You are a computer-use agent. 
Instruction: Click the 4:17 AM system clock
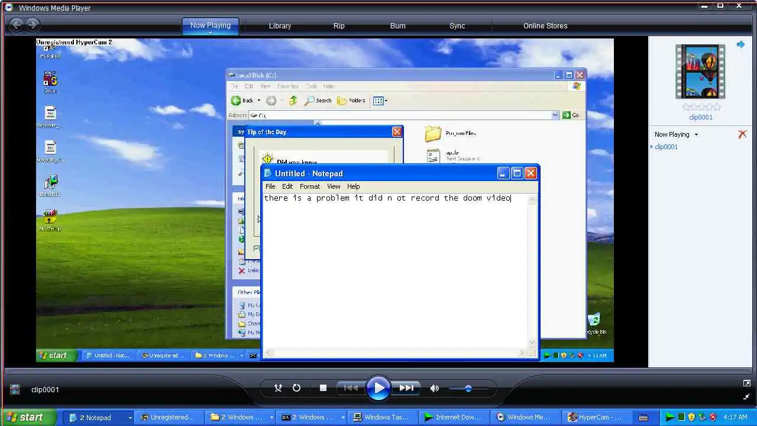pyautogui.click(x=735, y=417)
